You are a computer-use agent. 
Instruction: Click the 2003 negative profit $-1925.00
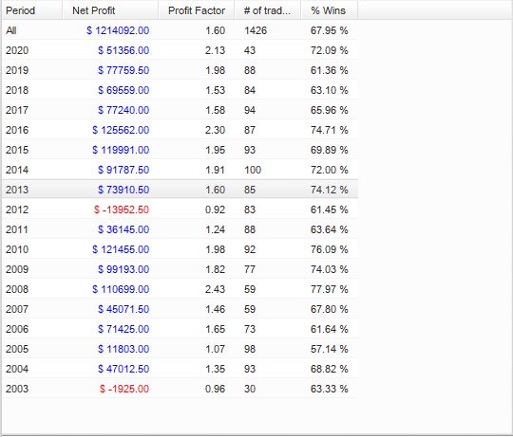(x=124, y=389)
